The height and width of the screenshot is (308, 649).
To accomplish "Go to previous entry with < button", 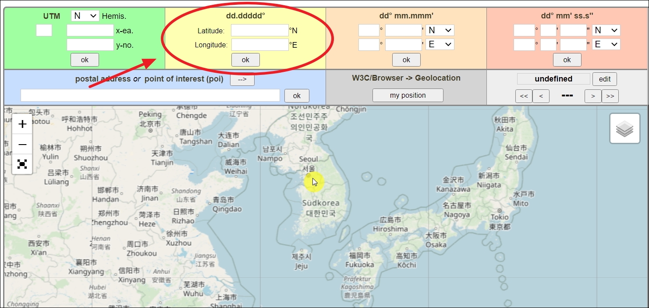I will [x=541, y=96].
